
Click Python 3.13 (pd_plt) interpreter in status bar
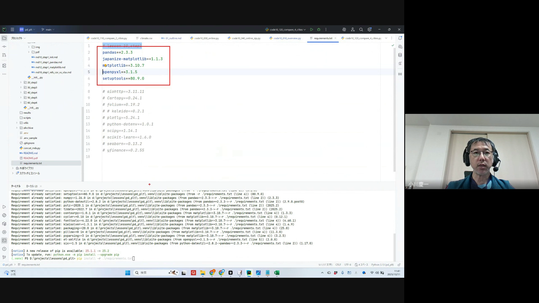click(382, 265)
